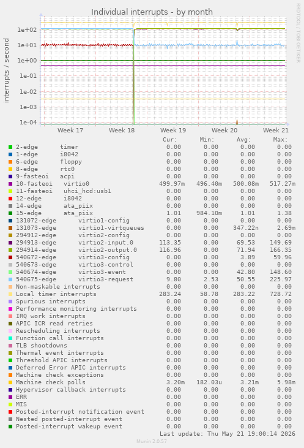Click the Week 21 axis label
Screen dimensions: 304x448
point(275,131)
